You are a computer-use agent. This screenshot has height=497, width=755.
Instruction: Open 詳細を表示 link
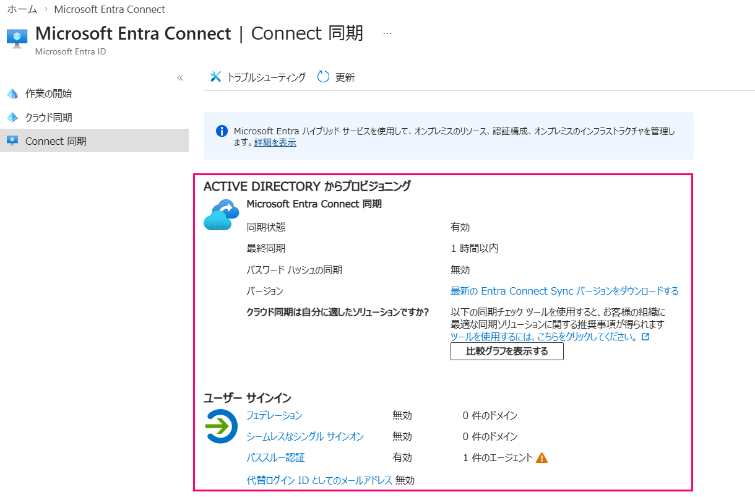[x=275, y=142]
